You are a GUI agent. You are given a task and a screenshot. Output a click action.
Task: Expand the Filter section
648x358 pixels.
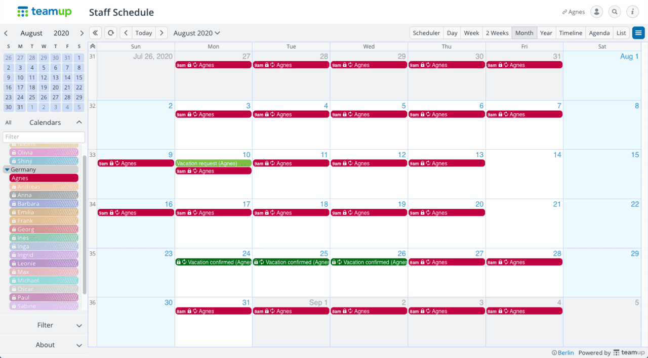click(x=45, y=325)
